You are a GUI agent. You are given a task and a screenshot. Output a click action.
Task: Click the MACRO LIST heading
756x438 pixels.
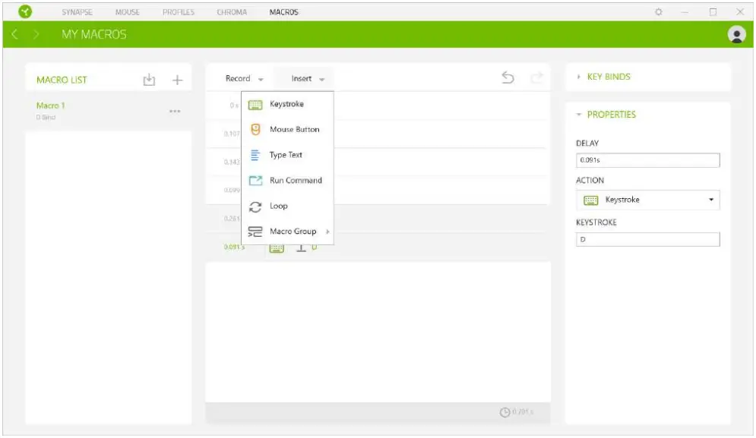[62, 80]
